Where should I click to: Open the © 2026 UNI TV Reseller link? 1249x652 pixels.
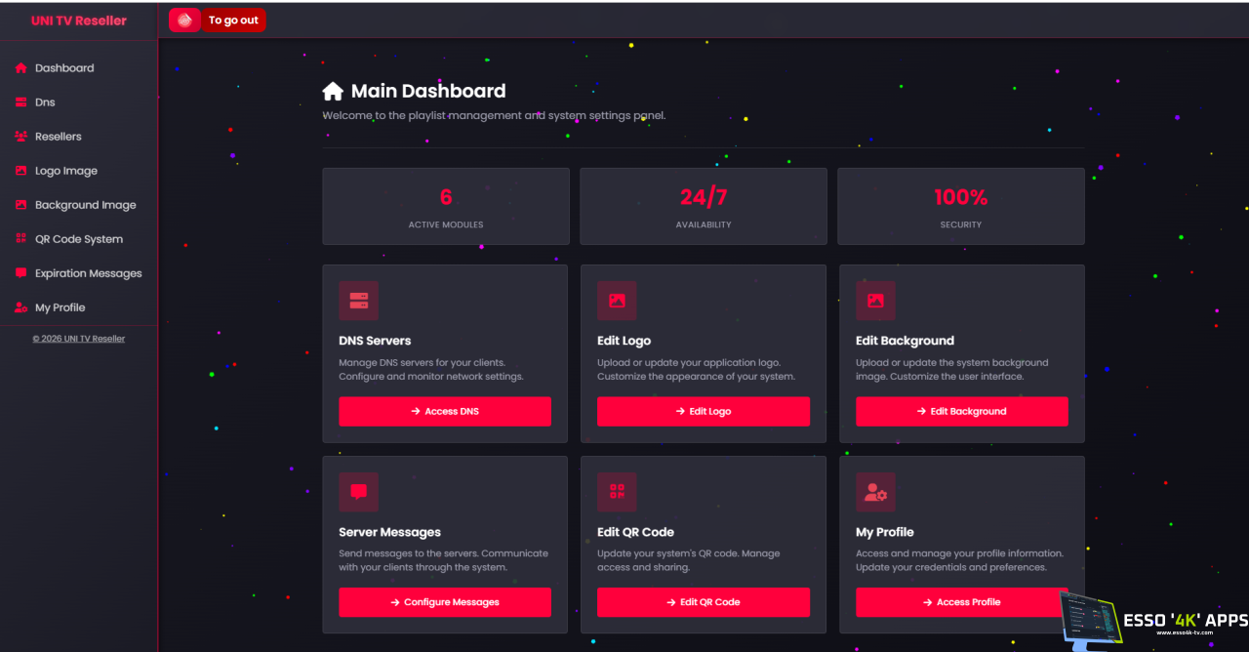pyautogui.click(x=79, y=339)
